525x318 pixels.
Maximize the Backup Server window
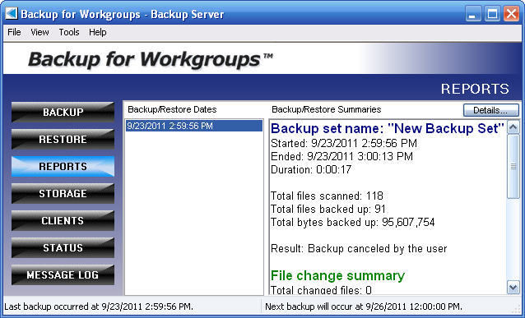[492, 14]
